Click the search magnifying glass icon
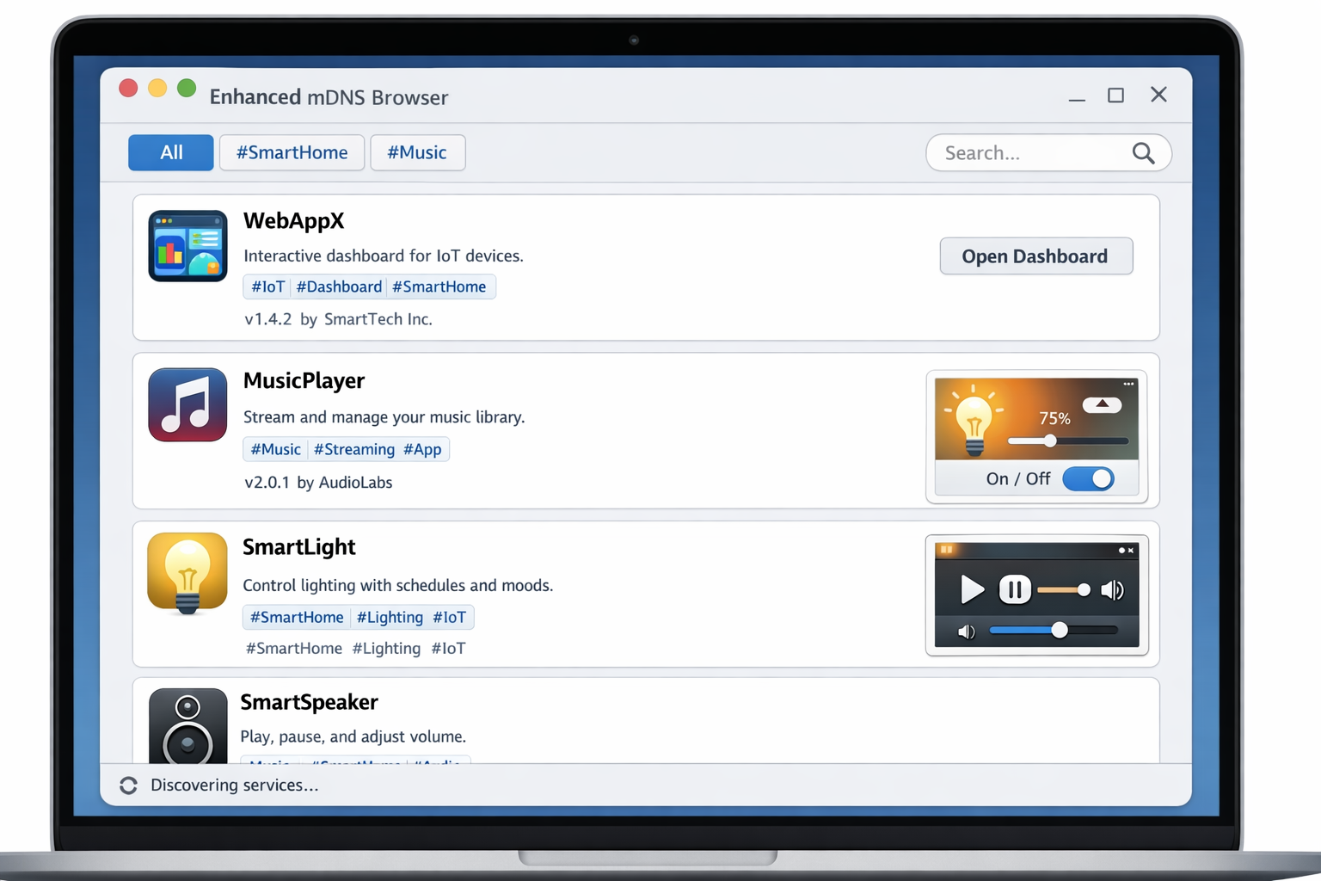 coord(1143,153)
